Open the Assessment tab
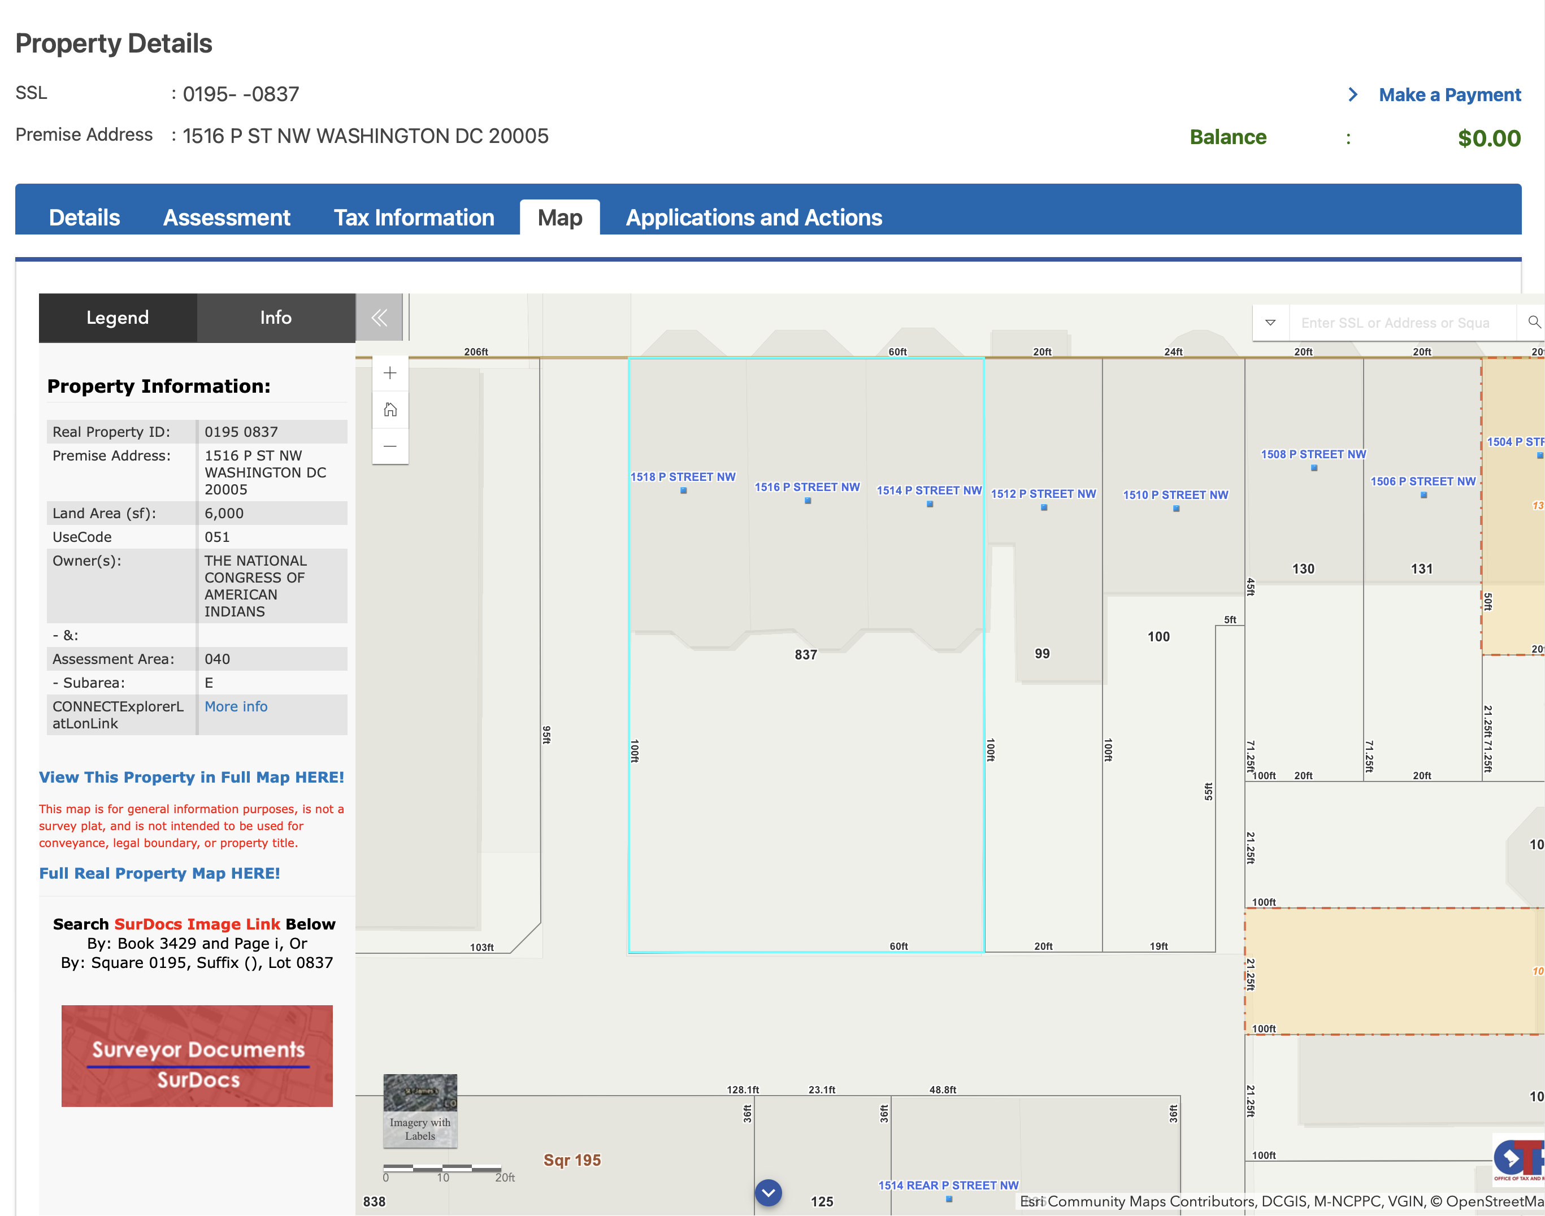 click(227, 217)
